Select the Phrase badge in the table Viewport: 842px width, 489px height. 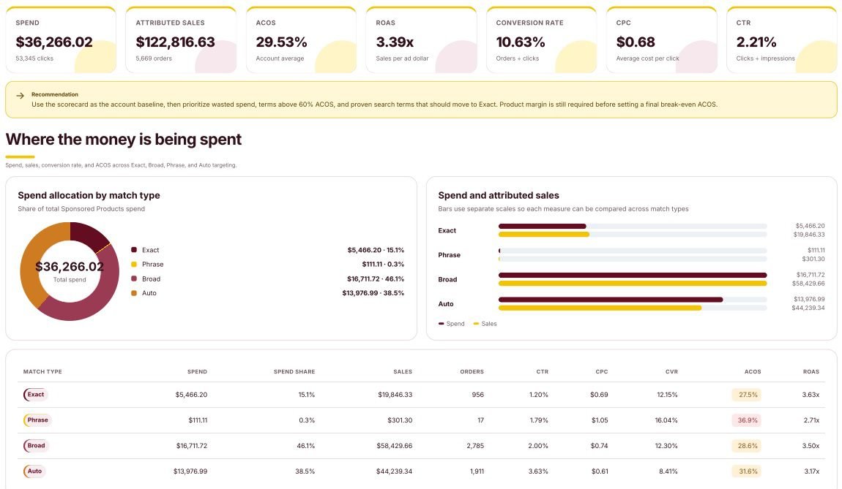click(x=37, y=420)
